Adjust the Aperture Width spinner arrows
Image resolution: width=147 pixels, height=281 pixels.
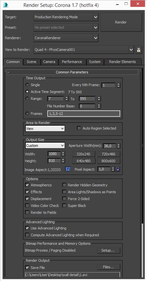click(118, 146)
